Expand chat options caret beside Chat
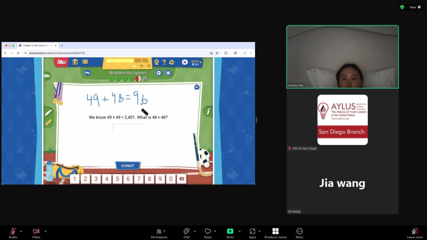427x240 pixels. tap(195, 231)
